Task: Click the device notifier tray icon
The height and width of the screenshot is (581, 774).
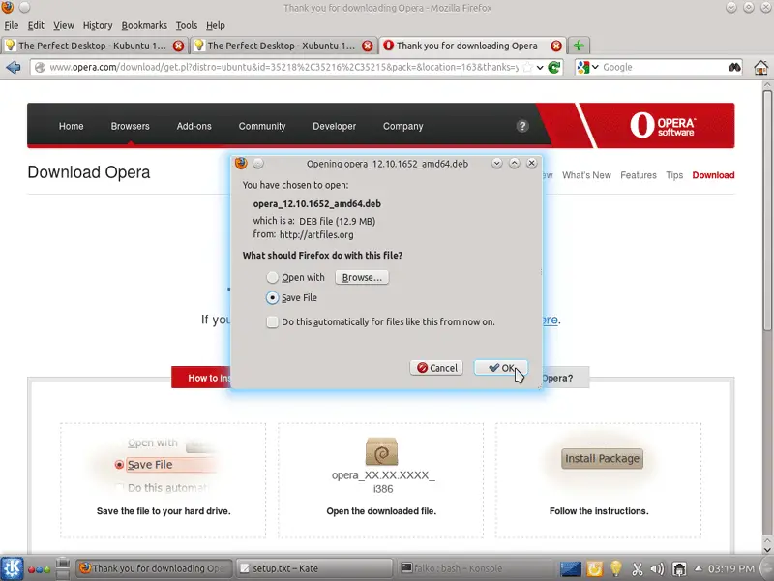Action: click(x=679, y=569)
